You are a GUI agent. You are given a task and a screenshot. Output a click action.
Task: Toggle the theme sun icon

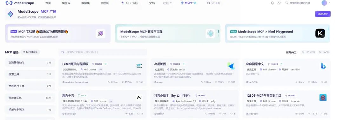[x=272, y=3]
